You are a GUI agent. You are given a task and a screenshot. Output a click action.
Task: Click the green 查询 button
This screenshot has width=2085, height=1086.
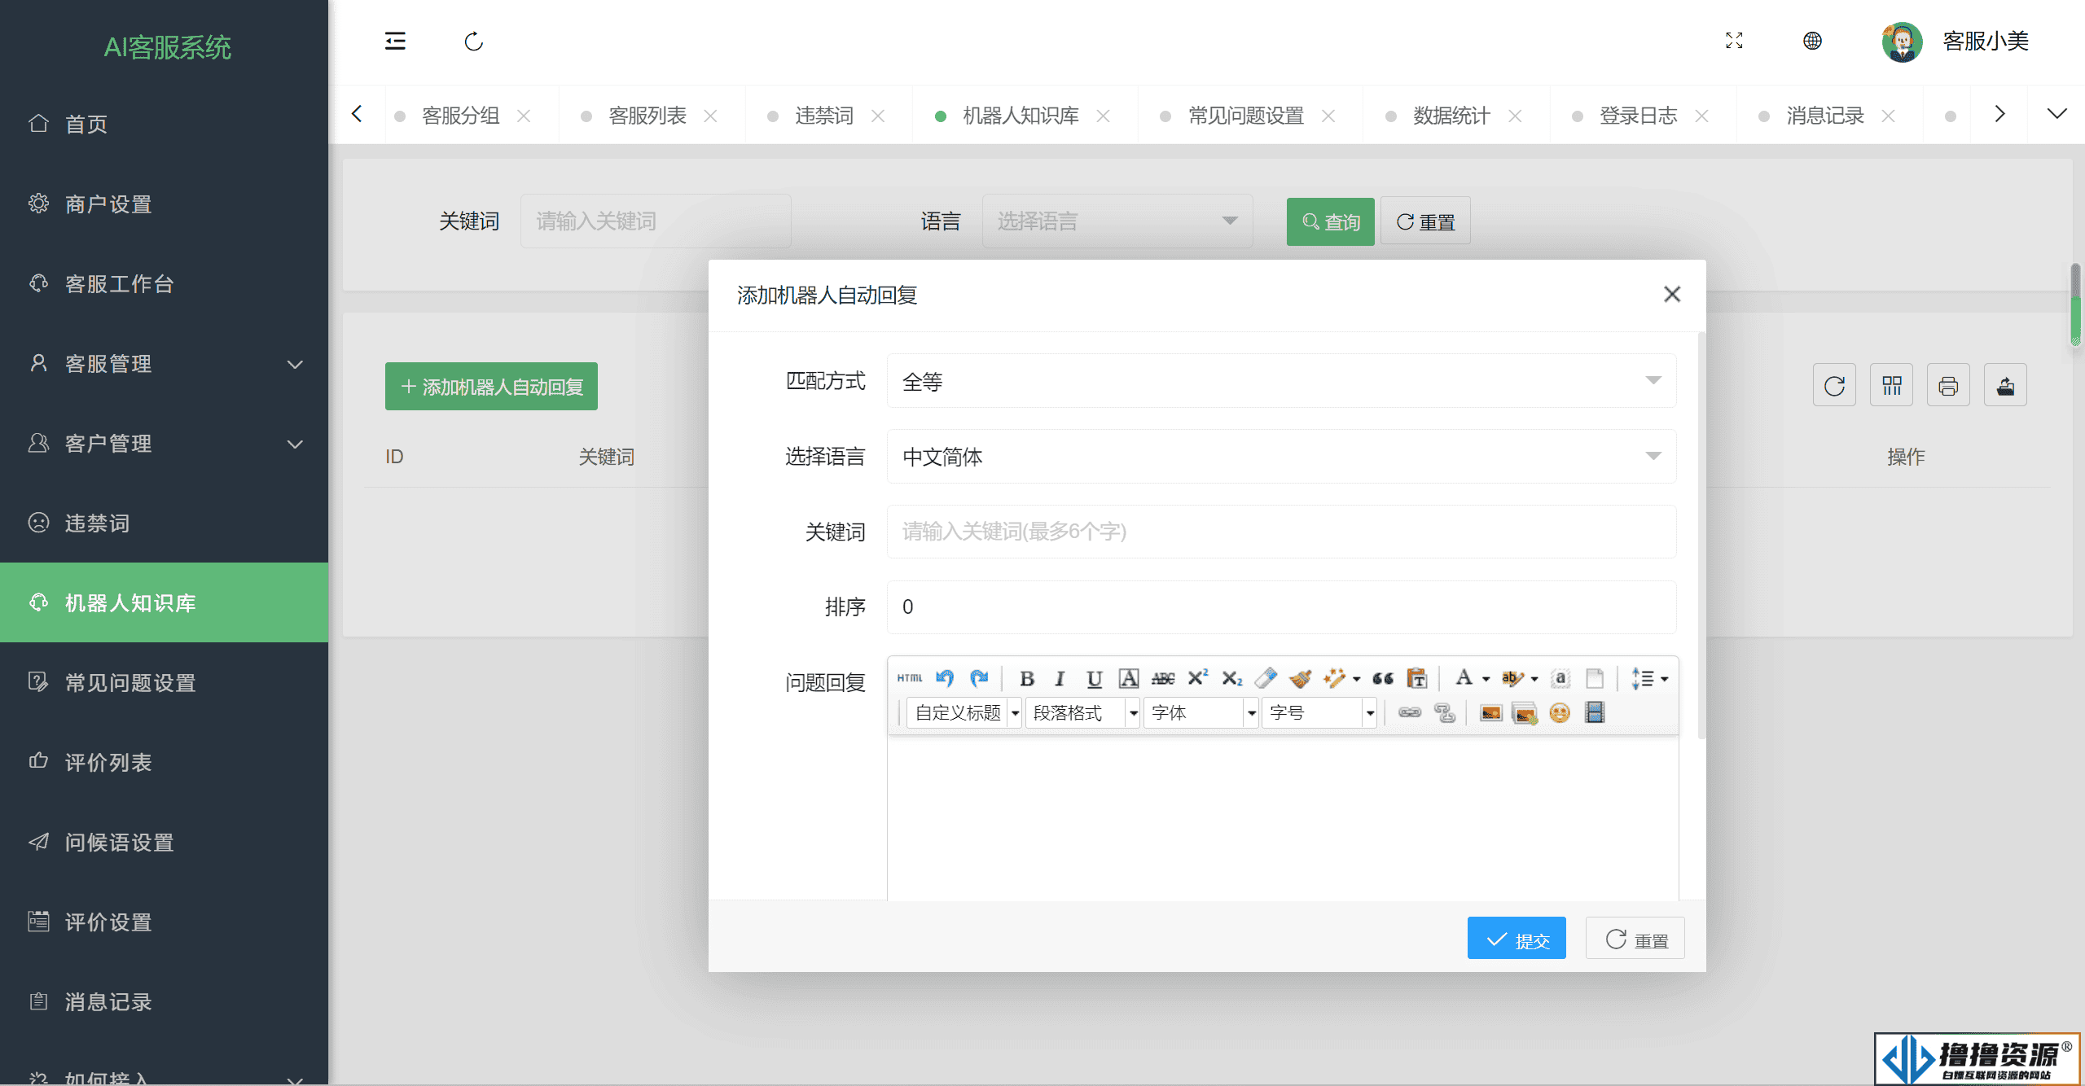(x=1330, y=221)
